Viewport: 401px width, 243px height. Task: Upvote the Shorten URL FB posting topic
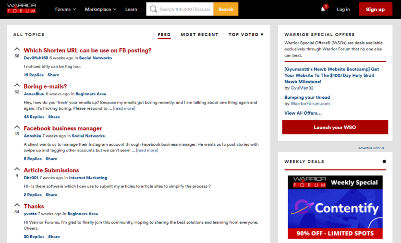(17, 49)
